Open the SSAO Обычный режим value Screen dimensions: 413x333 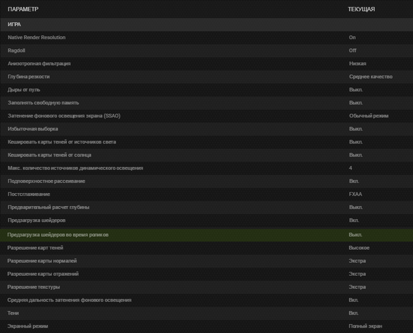pyautogui.click(x=369, y=116)
